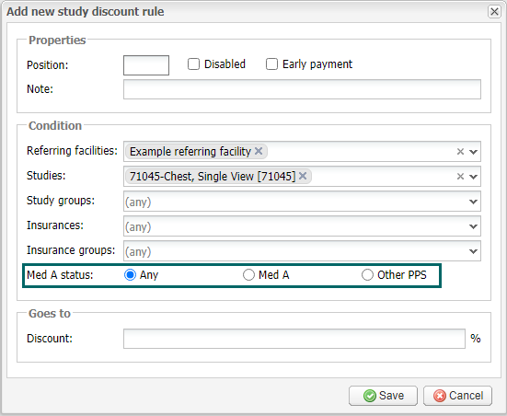Open the Study groups dropdown

(x=302, y=202)
